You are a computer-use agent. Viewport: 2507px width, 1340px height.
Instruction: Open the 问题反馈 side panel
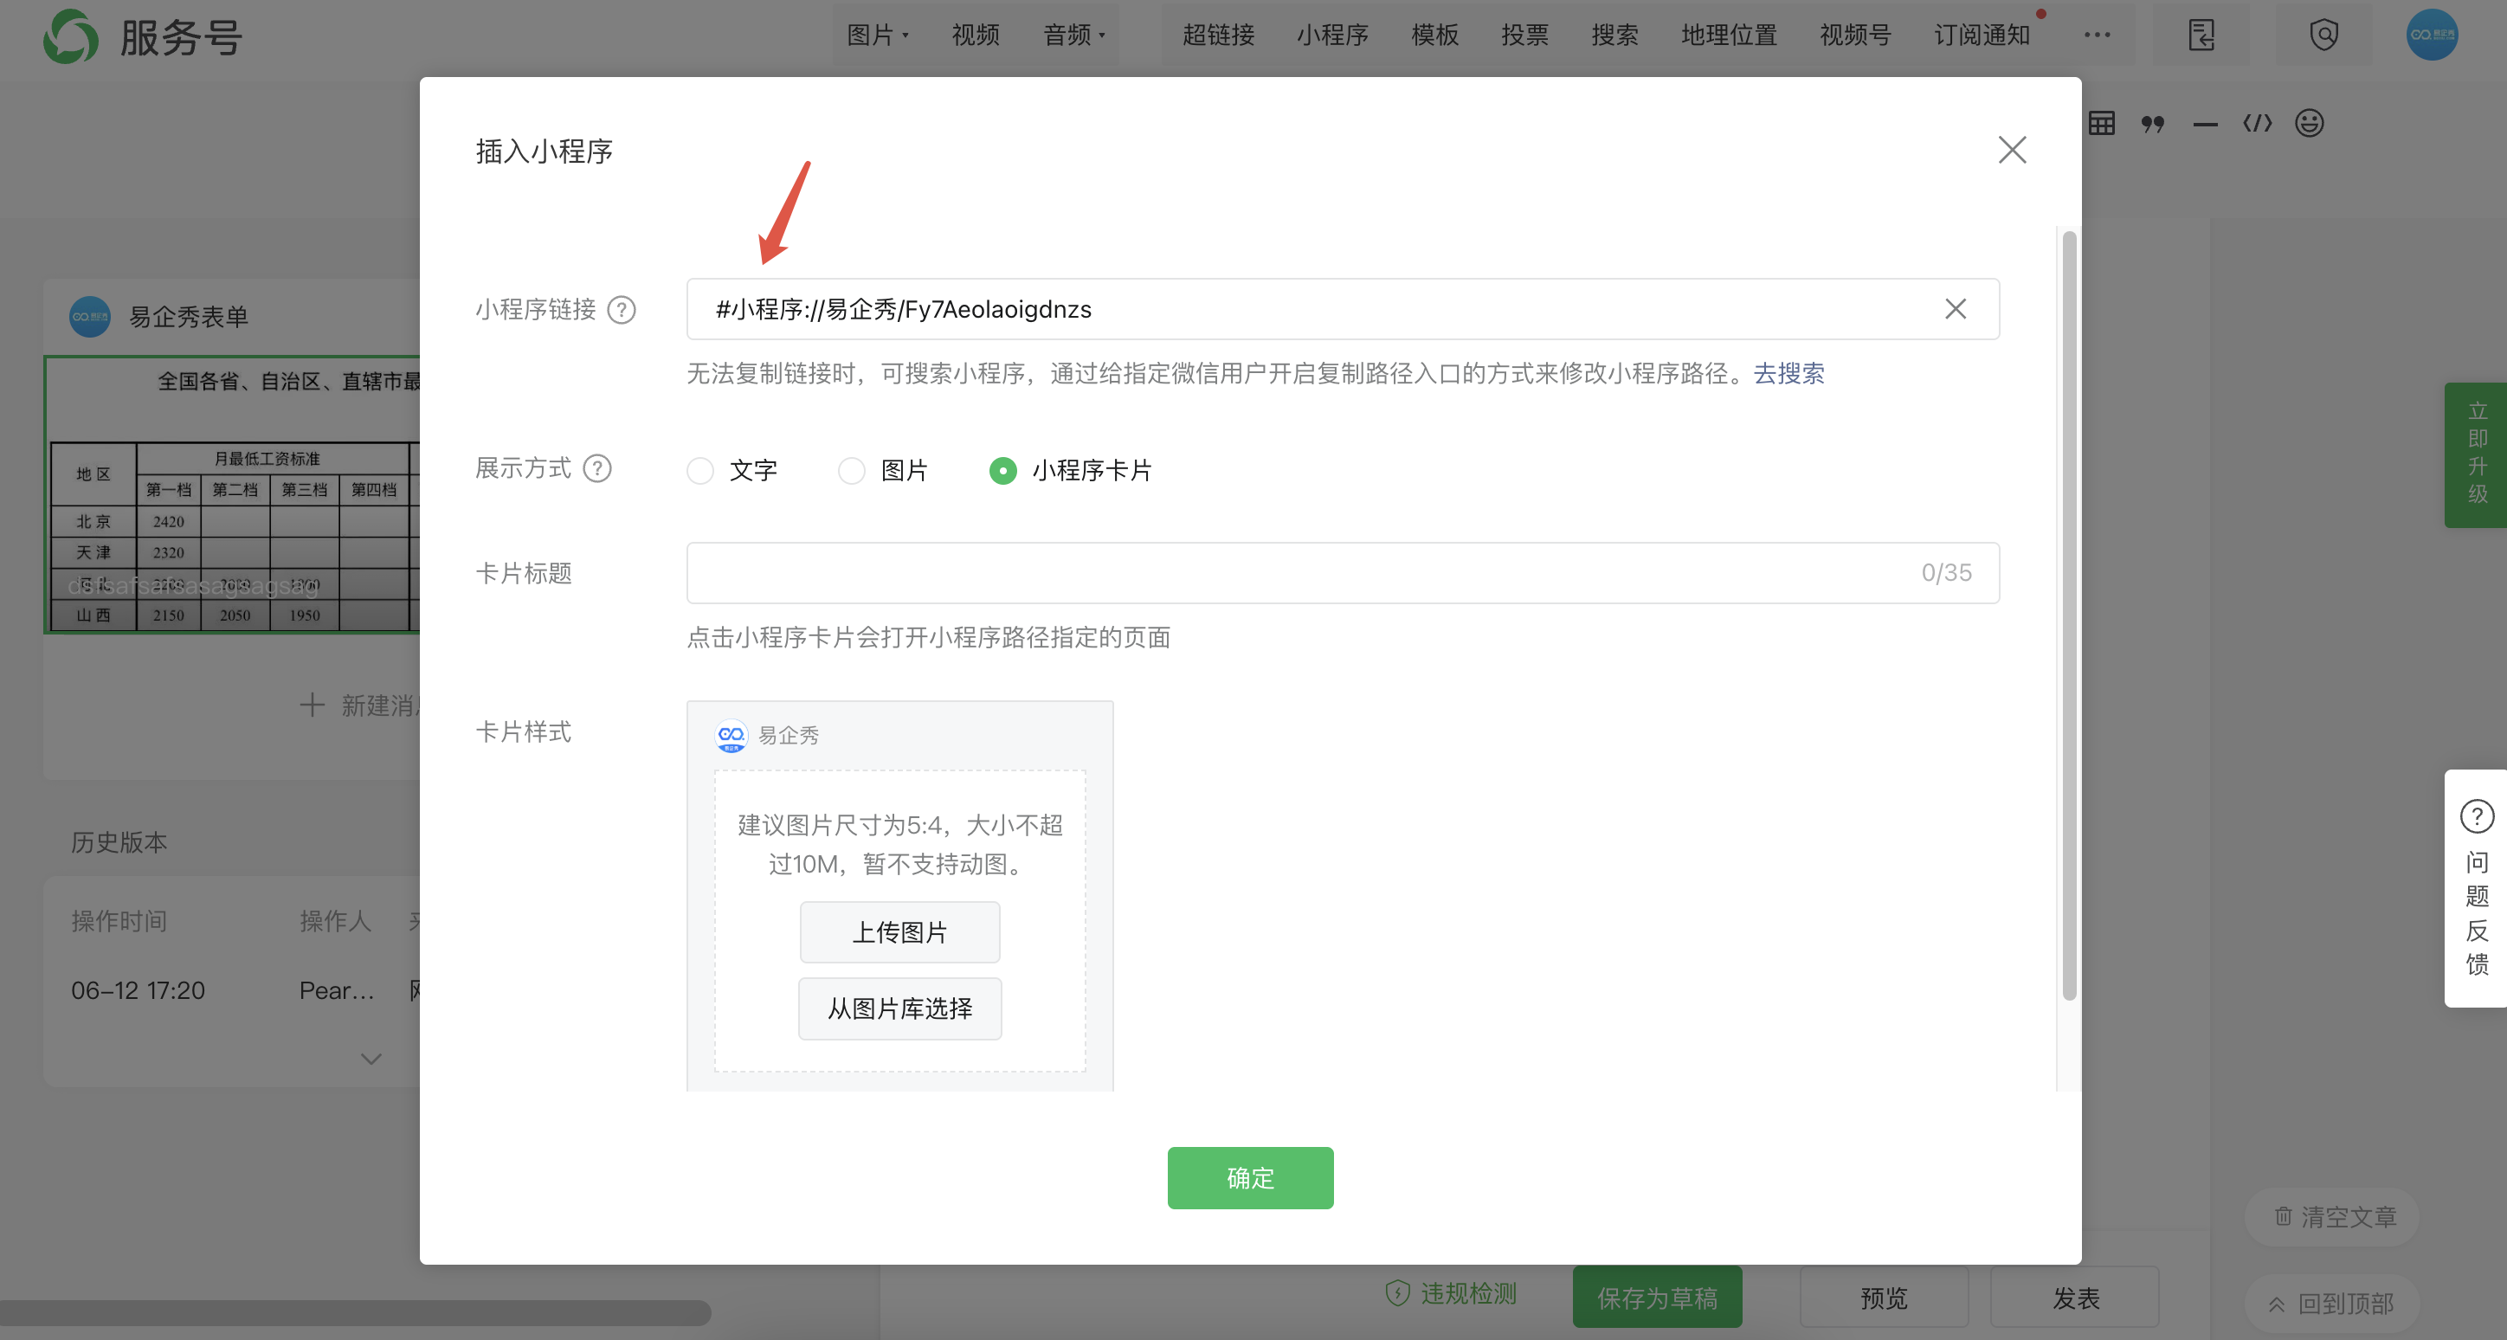coord(2477,887)
